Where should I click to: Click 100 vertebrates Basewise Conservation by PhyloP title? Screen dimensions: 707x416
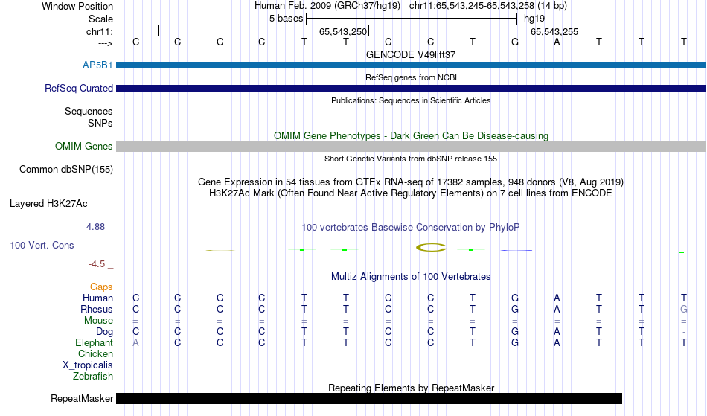coord(411,228)
